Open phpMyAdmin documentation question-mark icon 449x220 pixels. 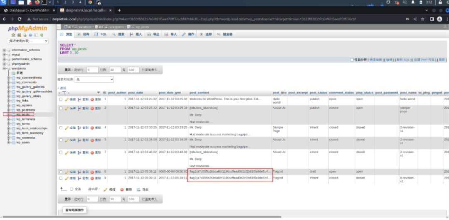(x=30, y=35)
